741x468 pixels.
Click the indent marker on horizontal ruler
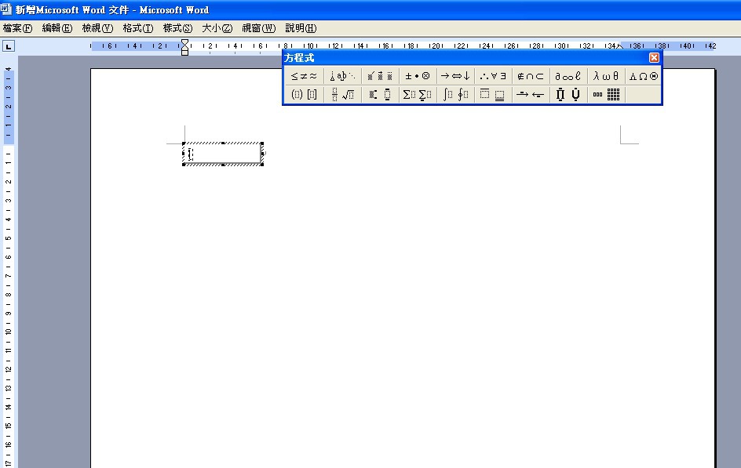[x=184, y=47]
